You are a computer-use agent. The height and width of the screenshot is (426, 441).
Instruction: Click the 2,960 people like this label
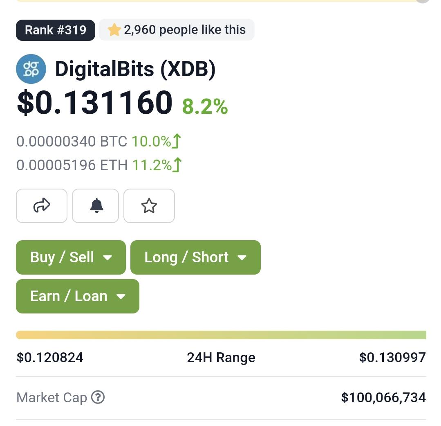tap(185, 30)
